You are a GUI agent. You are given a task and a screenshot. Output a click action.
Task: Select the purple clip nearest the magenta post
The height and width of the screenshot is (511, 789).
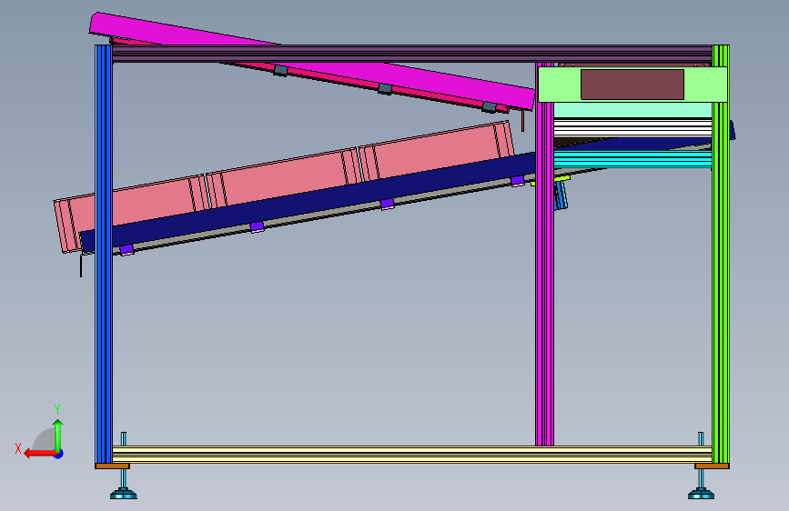(x=518, y=181)
